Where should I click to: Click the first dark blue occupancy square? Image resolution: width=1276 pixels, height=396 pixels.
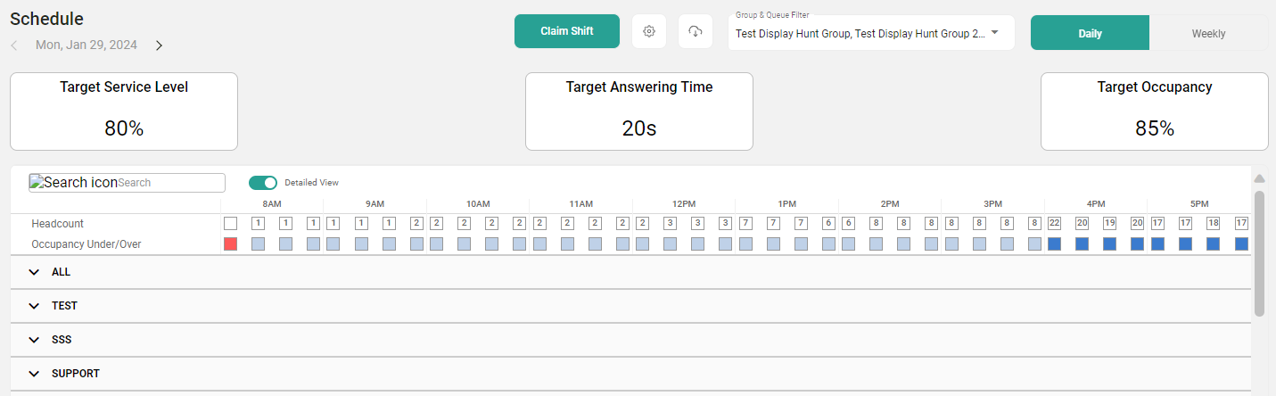tap(1054, 243)
